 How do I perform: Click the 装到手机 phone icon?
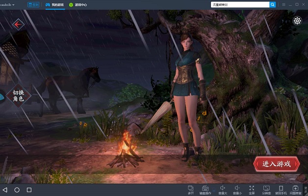click(281, 190)
